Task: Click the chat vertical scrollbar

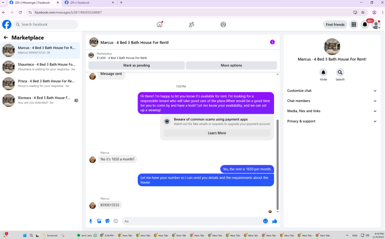Action: [278, 164]
